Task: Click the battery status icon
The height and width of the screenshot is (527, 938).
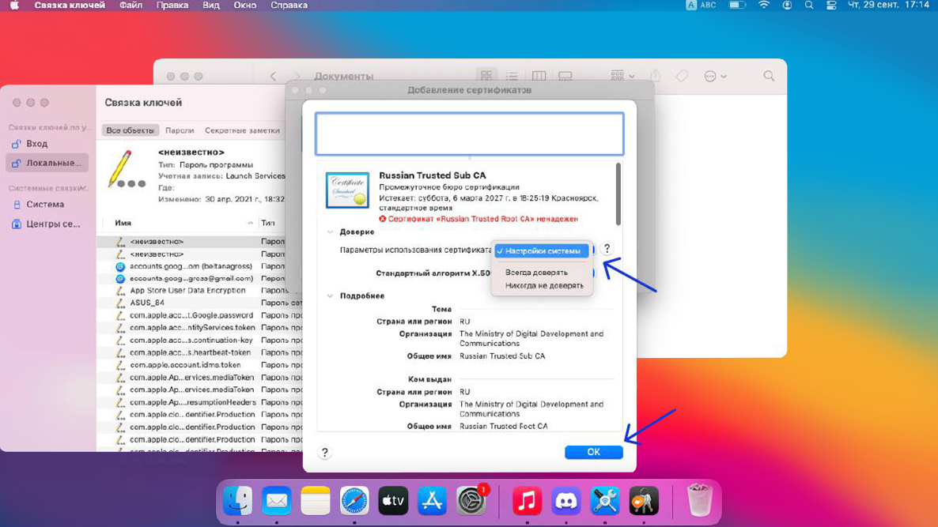Action: point(737,5)
